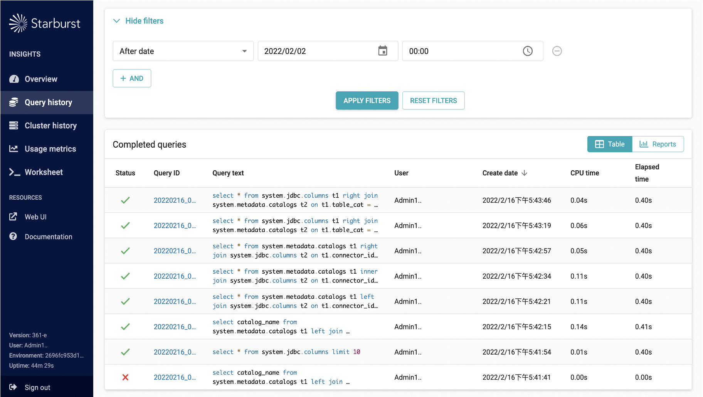Open query ID link for the 5:42:57 query
Viewport: 703px width, 397px height.
[175, 251]
